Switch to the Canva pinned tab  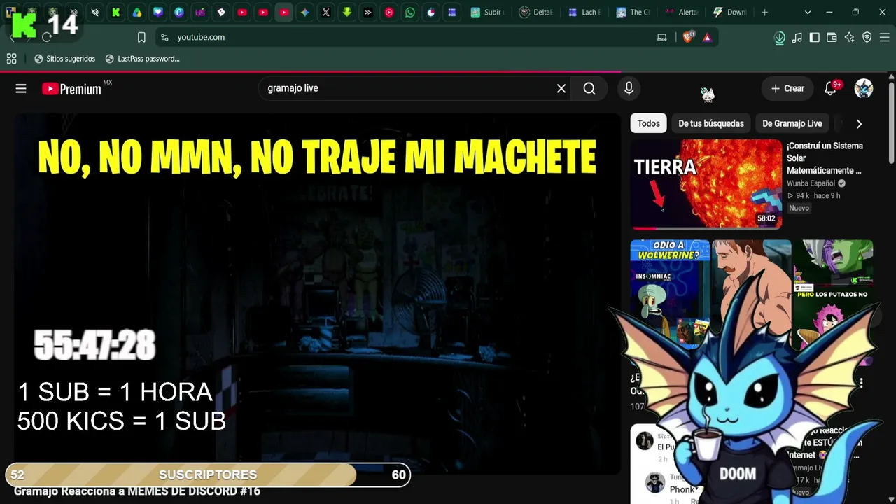[179, 12]
